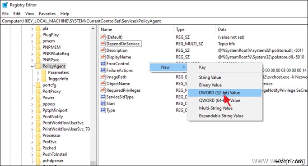Open the Edit menu
Image resolution: width=308 pixels, height=166 pixels.
(x=17, y=13)
